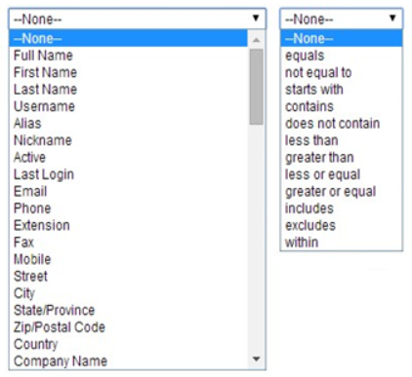Click scrollbar down arrow in field list
Image resolution: width=412 pixels, height=377 pixels.
pos(257,358)
